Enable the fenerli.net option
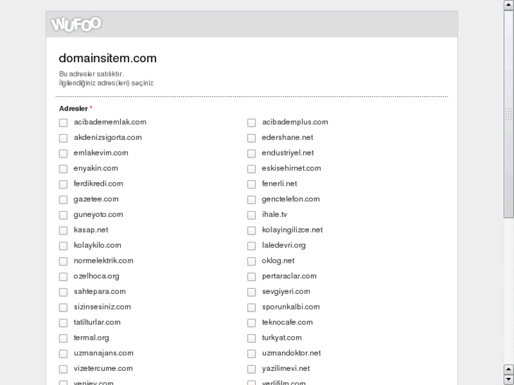The width and height of the screenshot is (514, 385). (252, 184)
